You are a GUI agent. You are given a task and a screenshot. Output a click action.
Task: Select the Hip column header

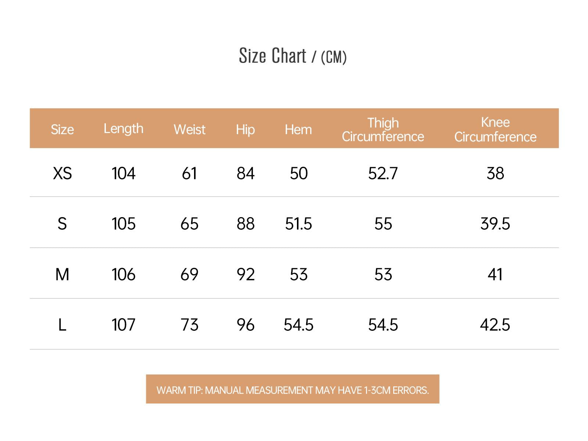click(x=245, y=129)
